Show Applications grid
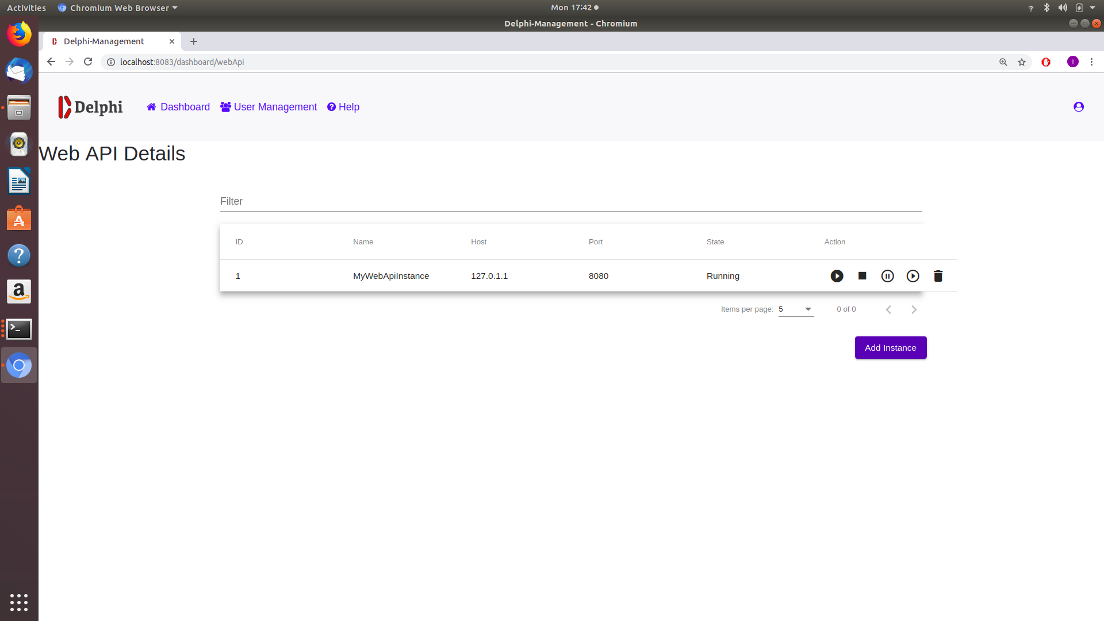This screenshot has width=1104, height=621. click(19, 602)
